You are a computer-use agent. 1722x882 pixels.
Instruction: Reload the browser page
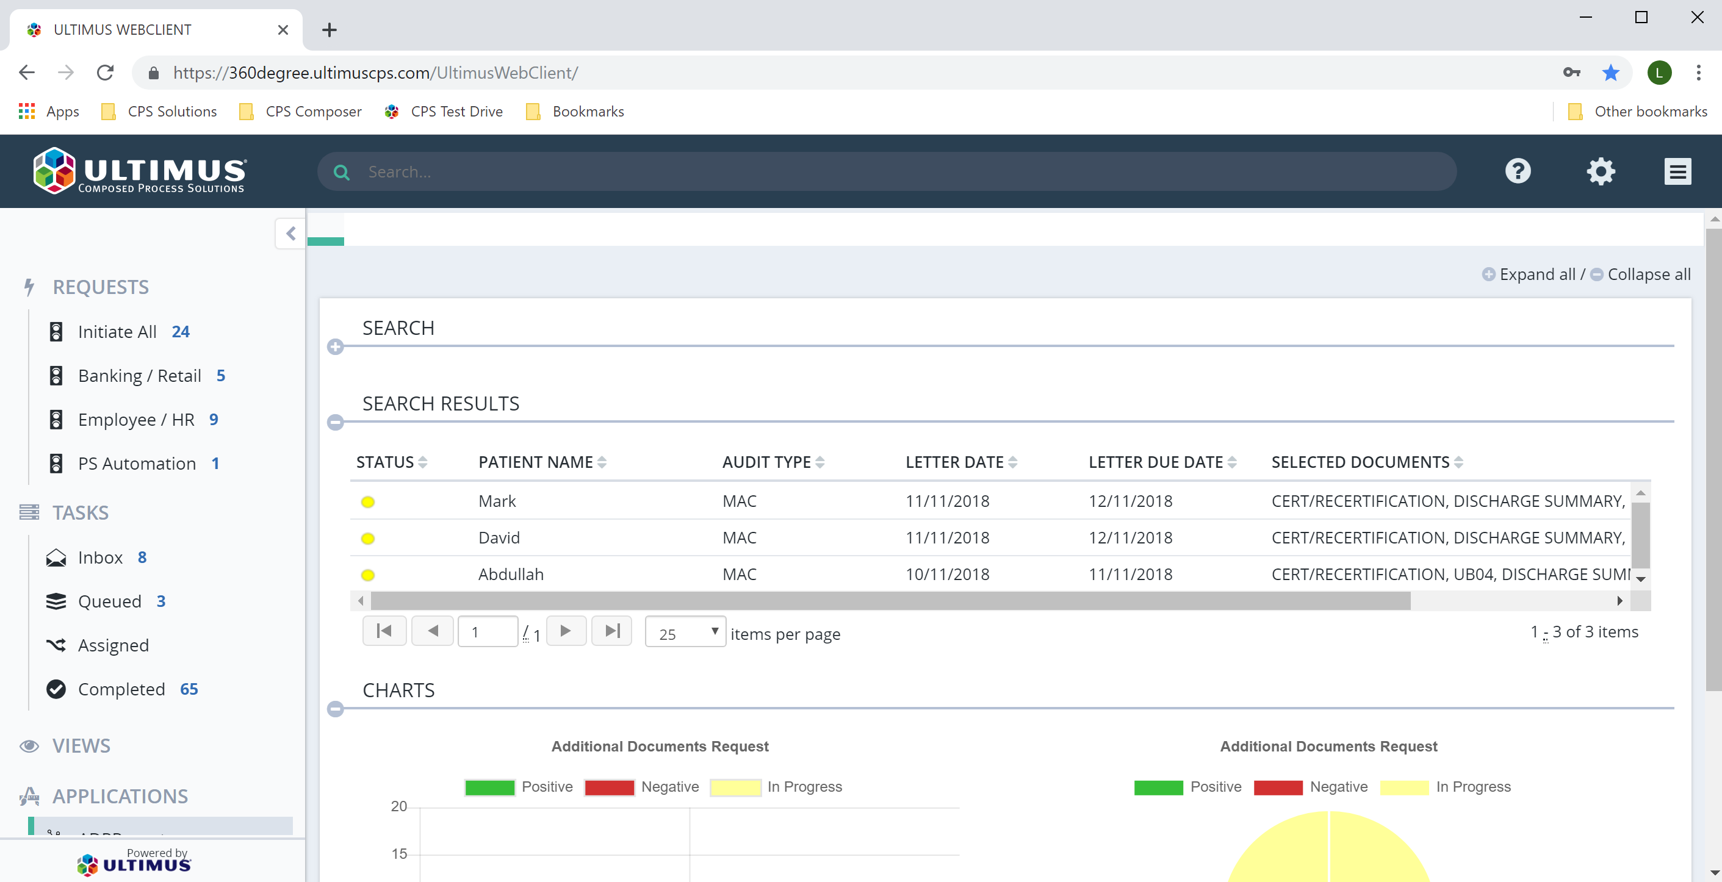105,72
